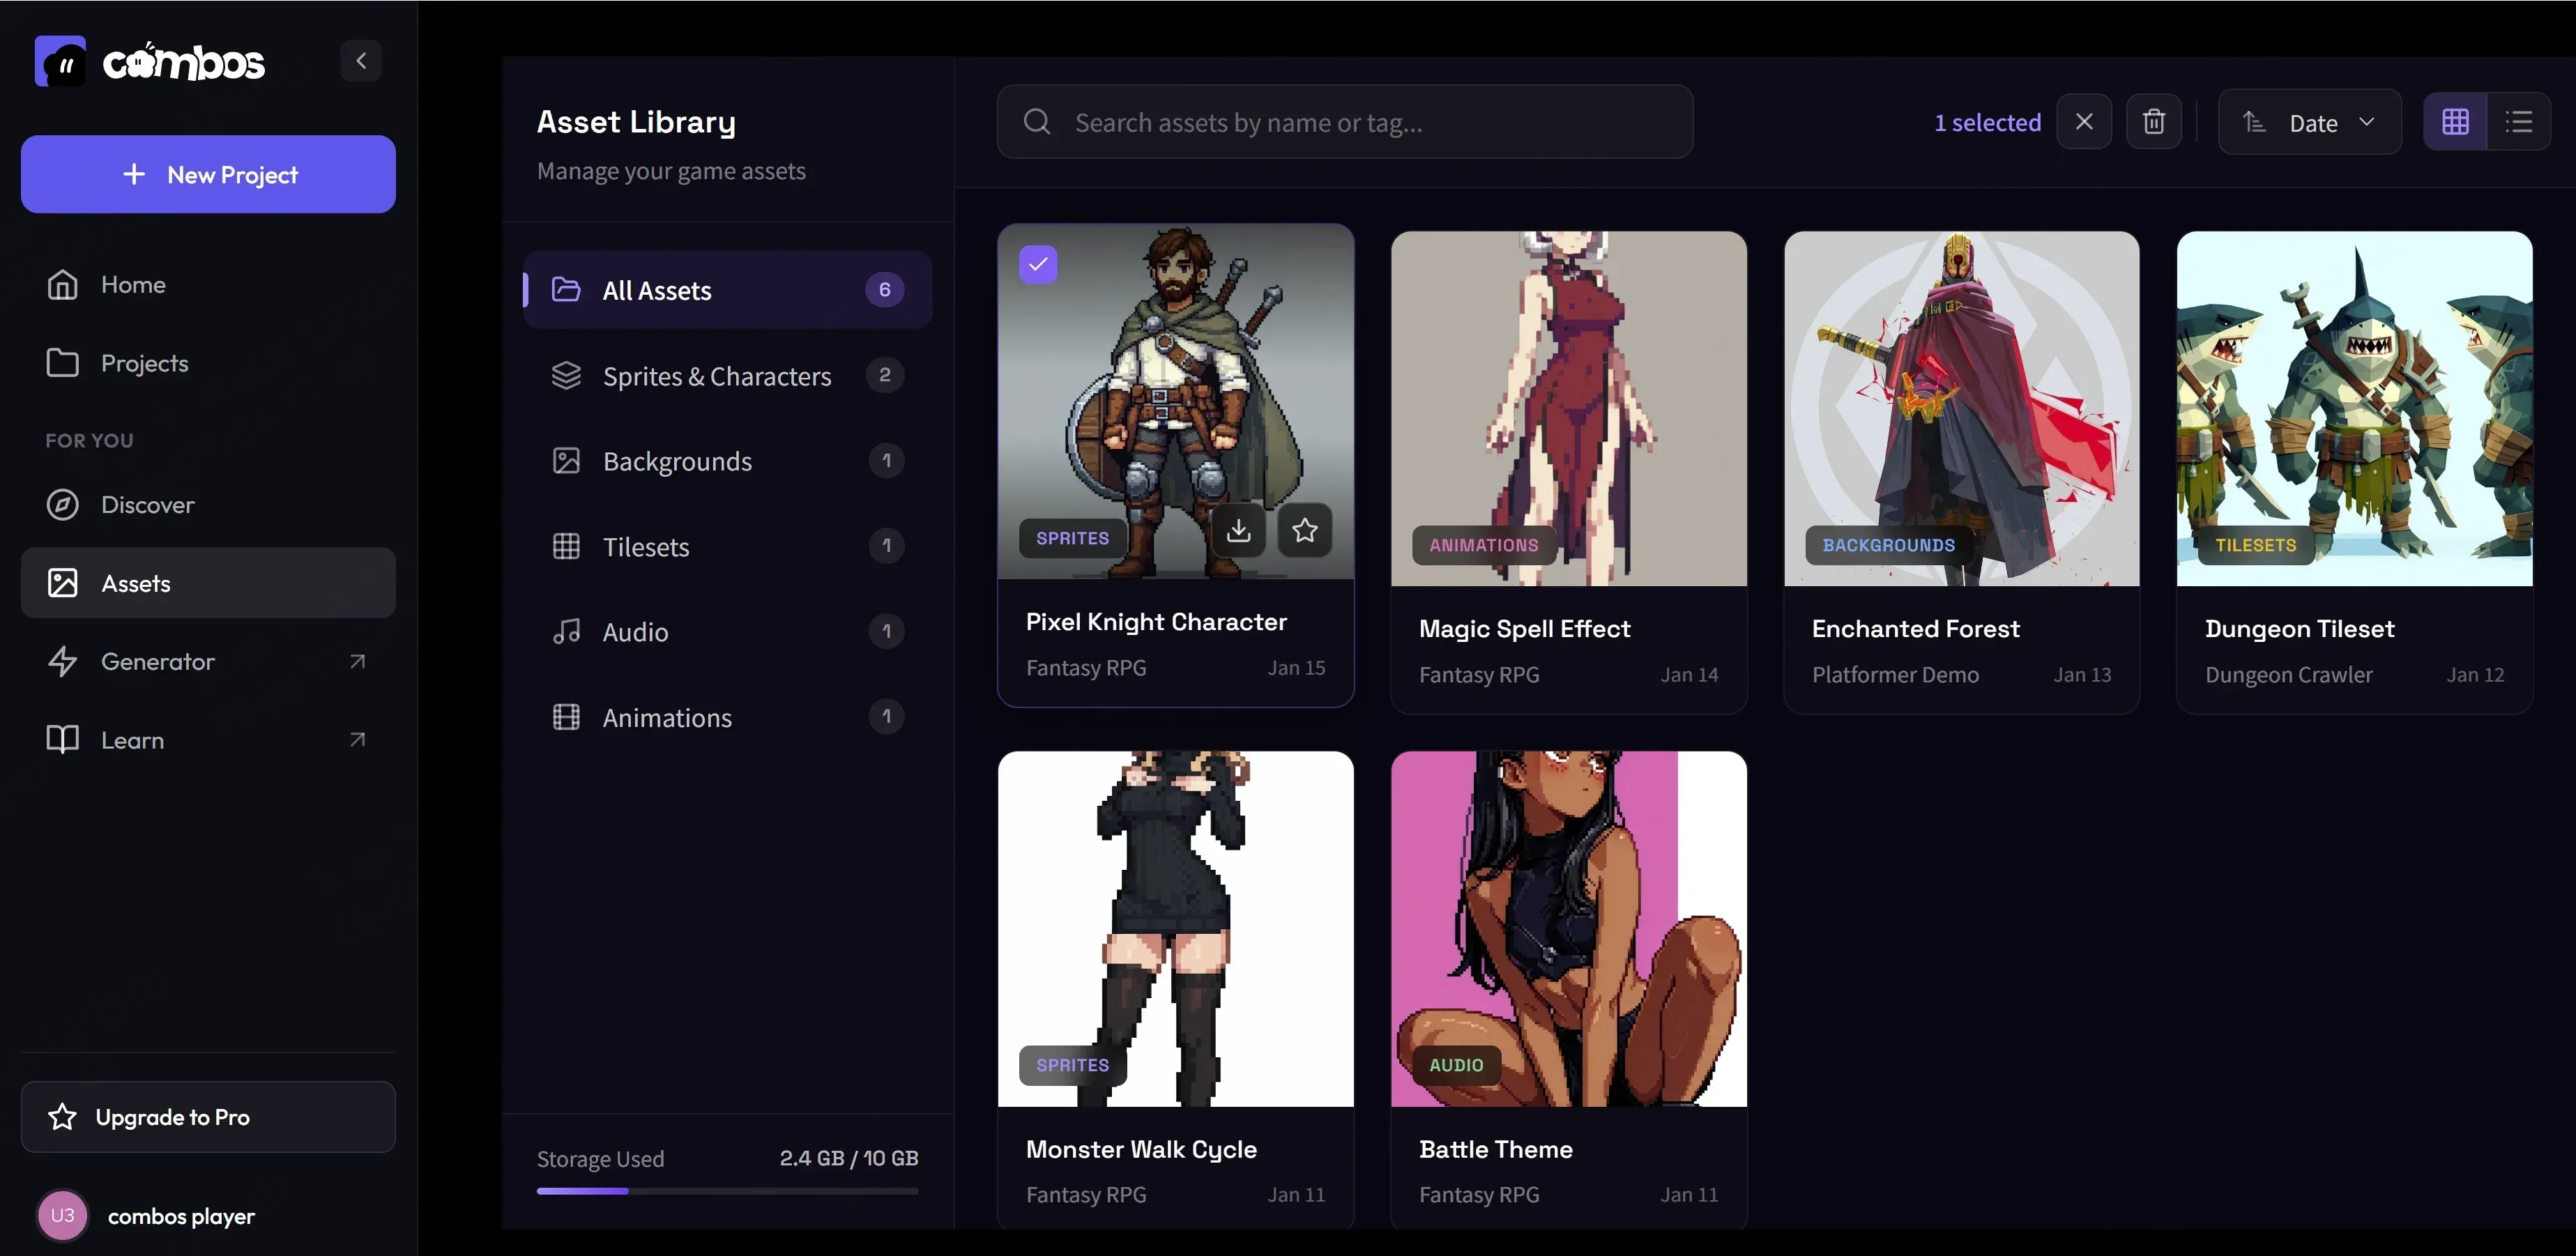Click the Storage Used progress bar
2576x1256 pixels.
click(727, 1191)
